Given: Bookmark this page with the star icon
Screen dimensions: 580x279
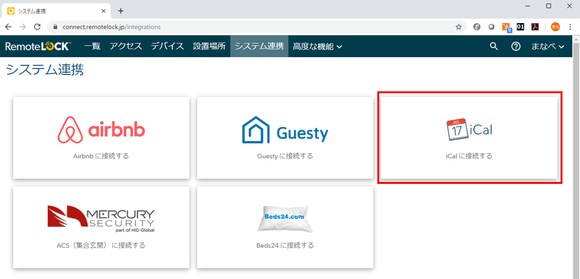Looking at the screenshot, I should coord(459,27).
